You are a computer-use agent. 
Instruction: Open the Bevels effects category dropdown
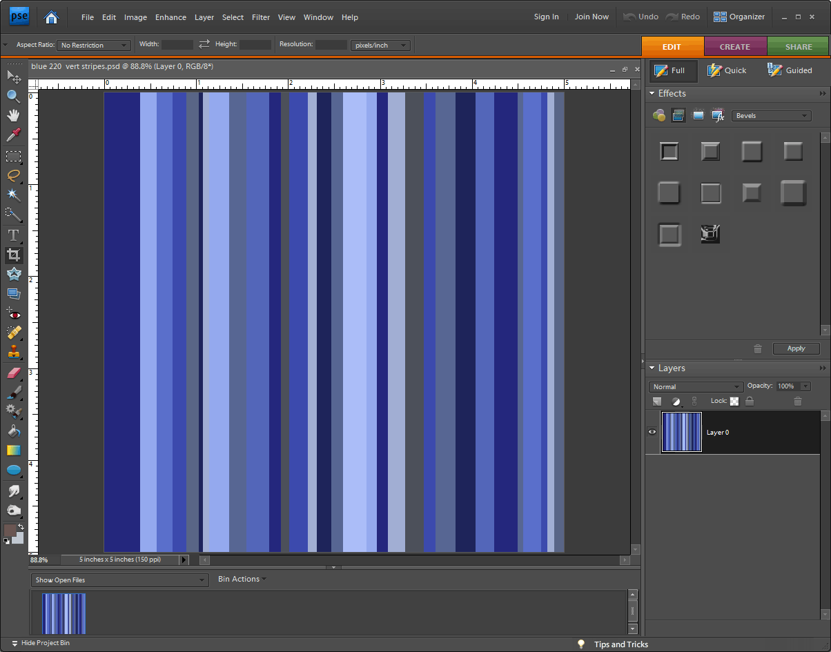(771, 116)
